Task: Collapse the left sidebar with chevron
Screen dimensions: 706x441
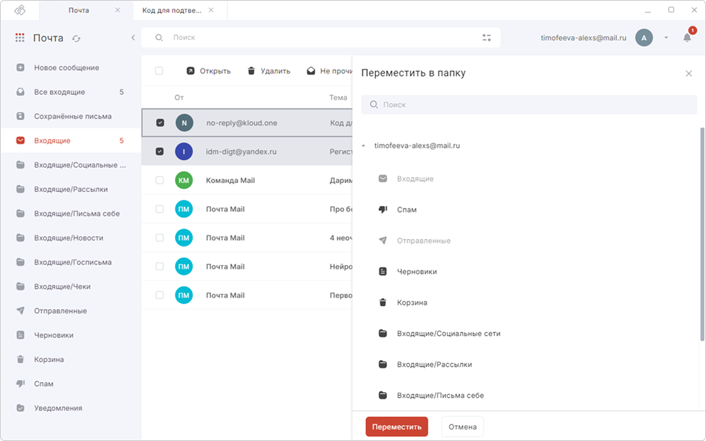Action: pyautogui.click(x=133, y=38)
